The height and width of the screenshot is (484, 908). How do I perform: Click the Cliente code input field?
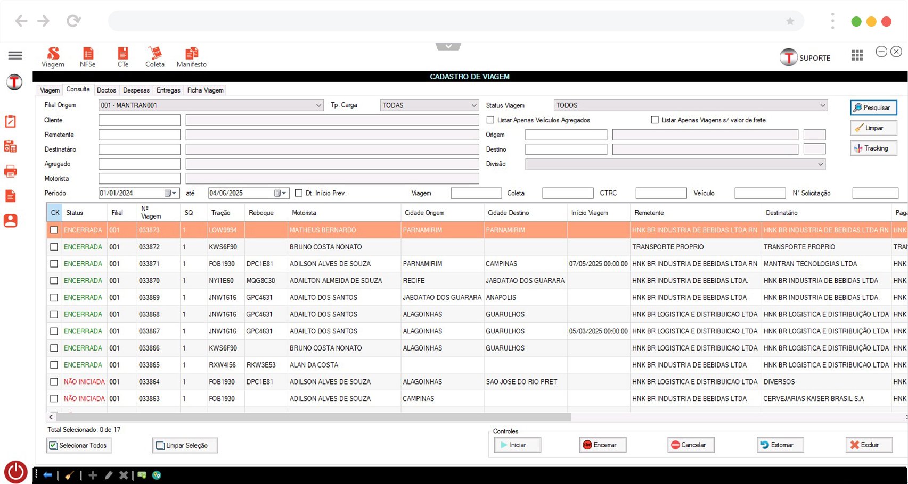click(x=140, y=120)
